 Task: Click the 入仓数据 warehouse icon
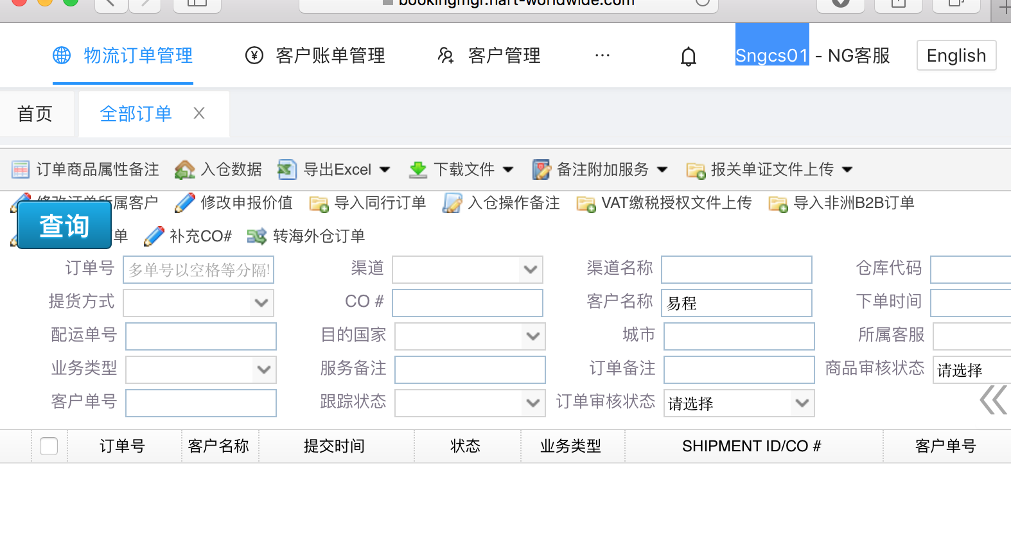pos(184,169)
